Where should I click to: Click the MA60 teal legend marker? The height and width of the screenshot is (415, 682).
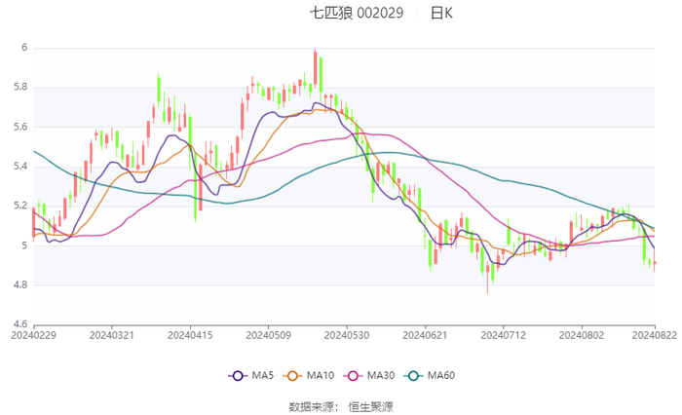tap(413, 376)
